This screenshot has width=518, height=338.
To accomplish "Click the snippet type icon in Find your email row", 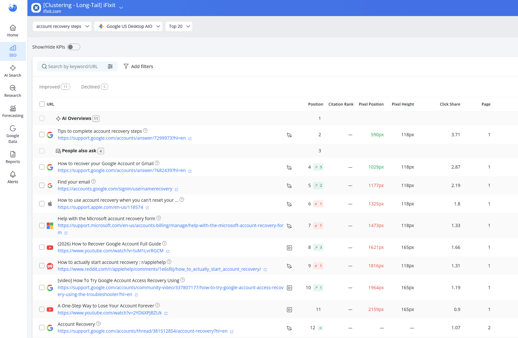I will [289, 186].
